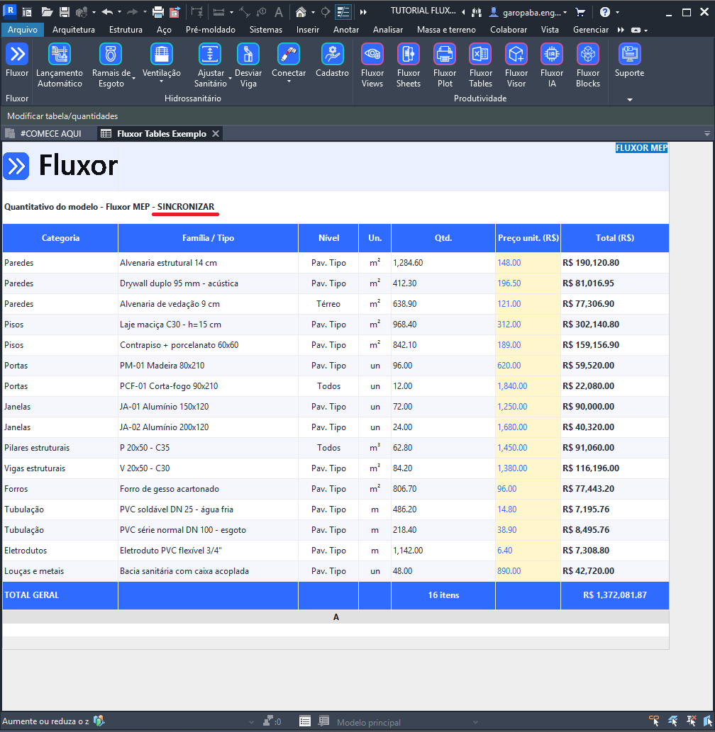Click the schedule title ending in SINCRONIZAR
Viewport: 715px width, 732px height.
[x=109, y=207]
